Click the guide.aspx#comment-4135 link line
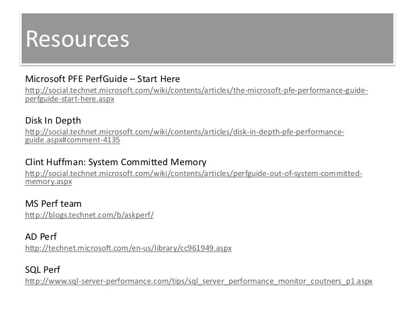The image size is (415, 311). pyautogui.click(x=72, y=140)
